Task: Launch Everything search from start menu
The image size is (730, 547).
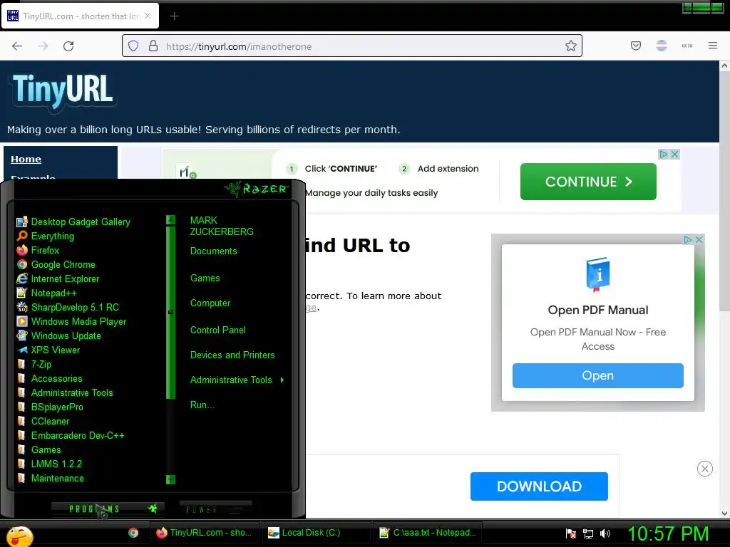Action: tap(46, 236)
